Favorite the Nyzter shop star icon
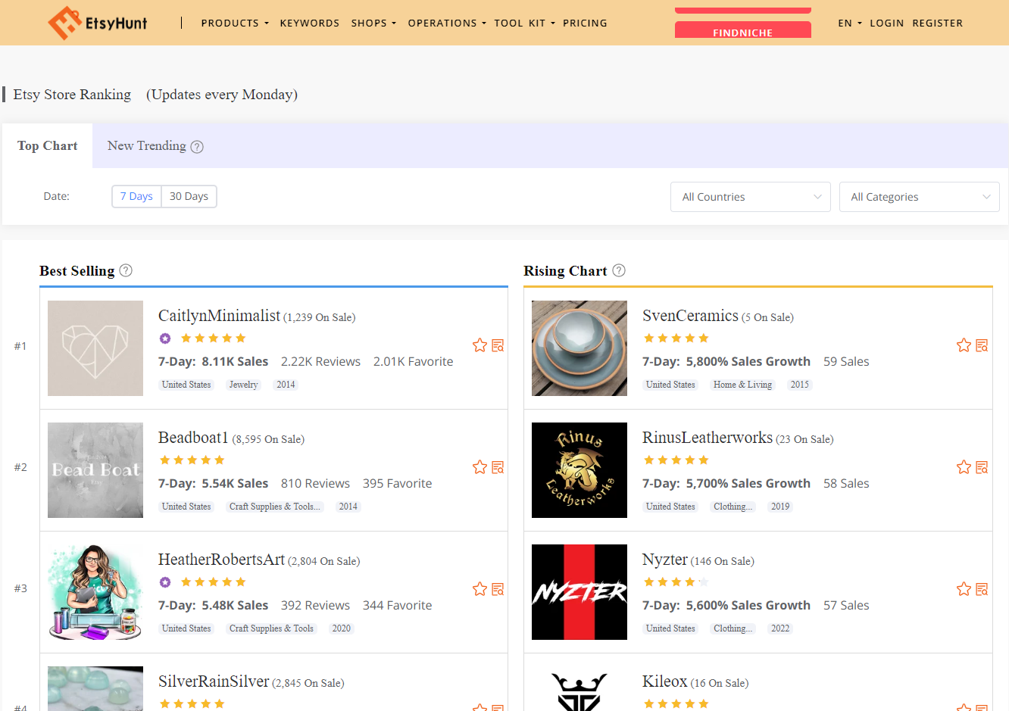 (964, 588)
